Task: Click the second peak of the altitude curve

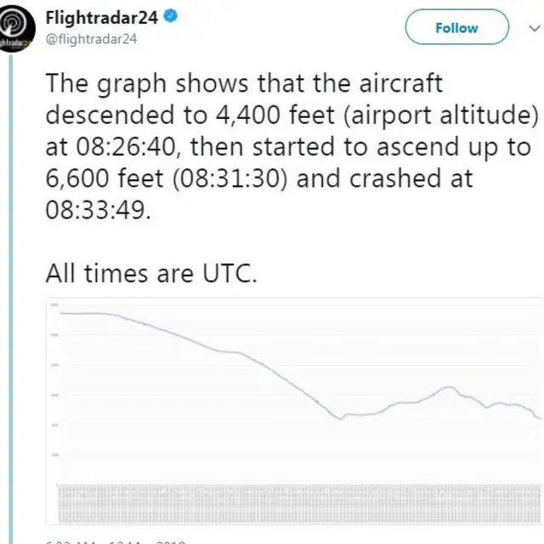Action: click(448, 388)
